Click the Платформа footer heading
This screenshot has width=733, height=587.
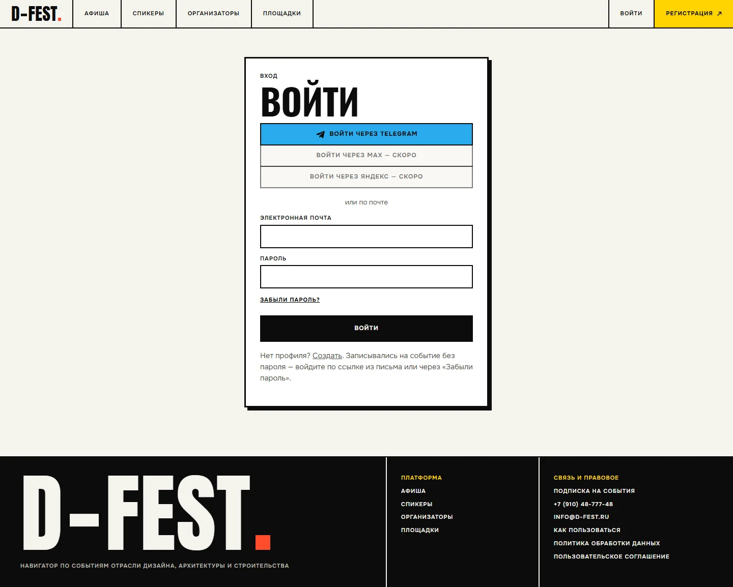[x=421, y=478]
